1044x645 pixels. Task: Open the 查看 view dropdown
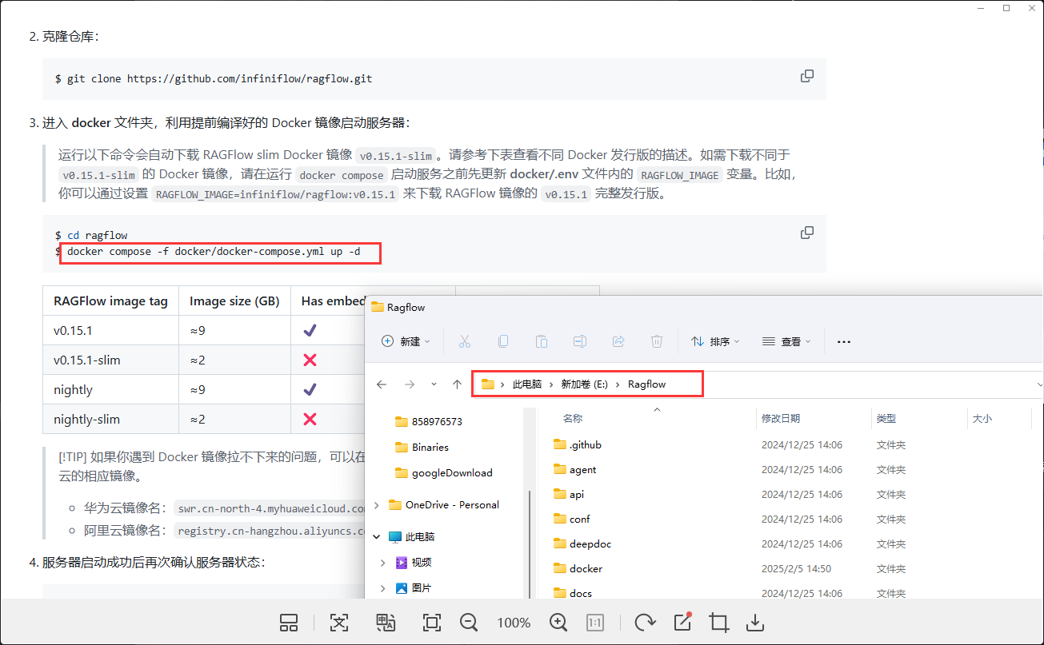pos(786,341)
